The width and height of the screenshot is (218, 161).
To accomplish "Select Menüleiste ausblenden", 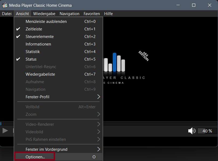I will [x=58, y=22].
